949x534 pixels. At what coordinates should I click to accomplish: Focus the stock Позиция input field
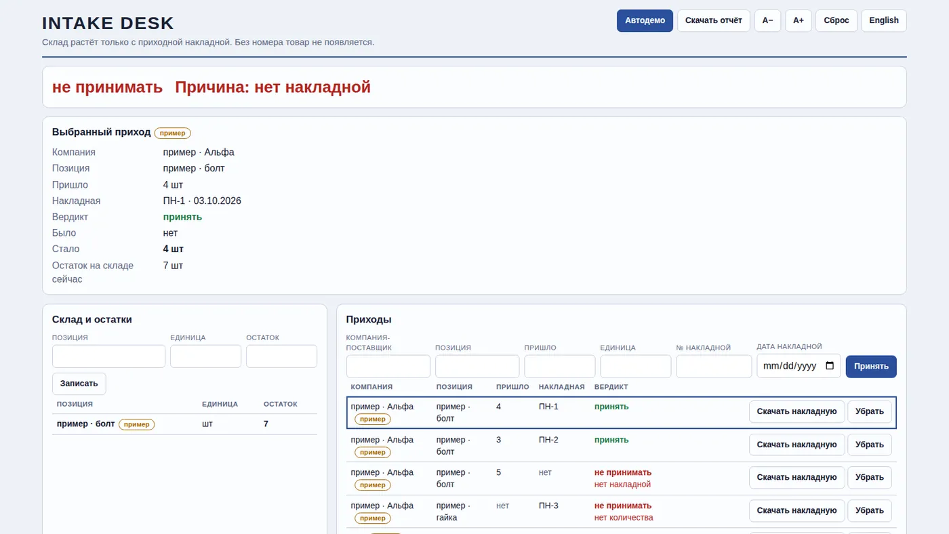click(x=108, y=356)
